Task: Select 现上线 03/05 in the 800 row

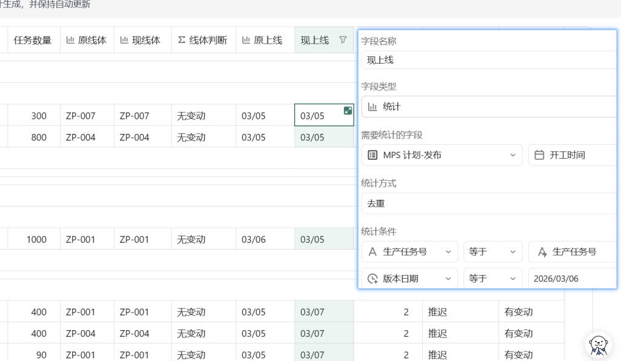Action: [324, 137]
